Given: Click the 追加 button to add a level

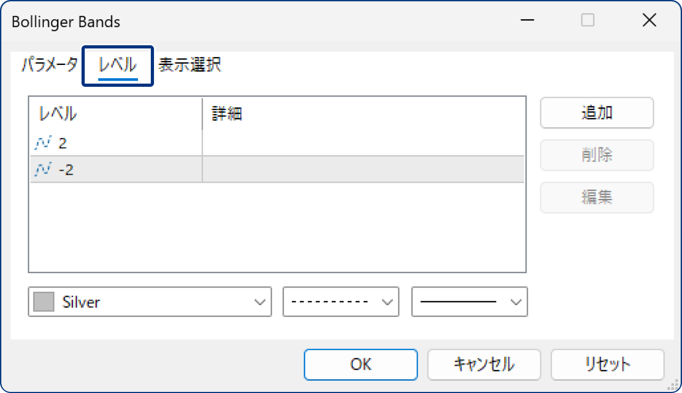Looking at the screenshot, I should point(596,112).
